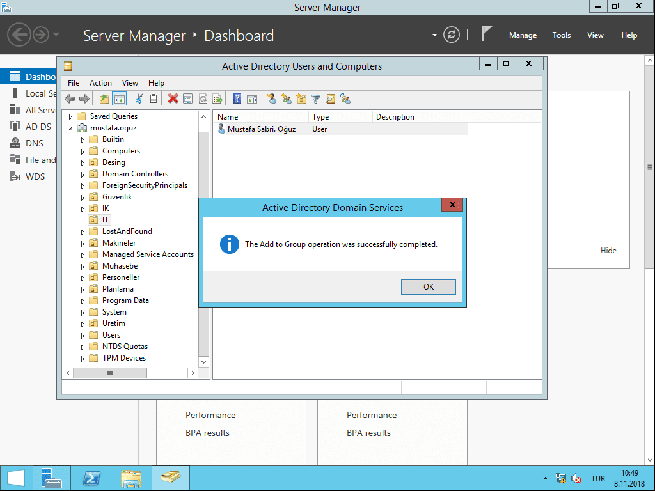This screenshot has width=655, height=491.
Task: Open the Manage menu in Server Manager
Action: [523, 35]
